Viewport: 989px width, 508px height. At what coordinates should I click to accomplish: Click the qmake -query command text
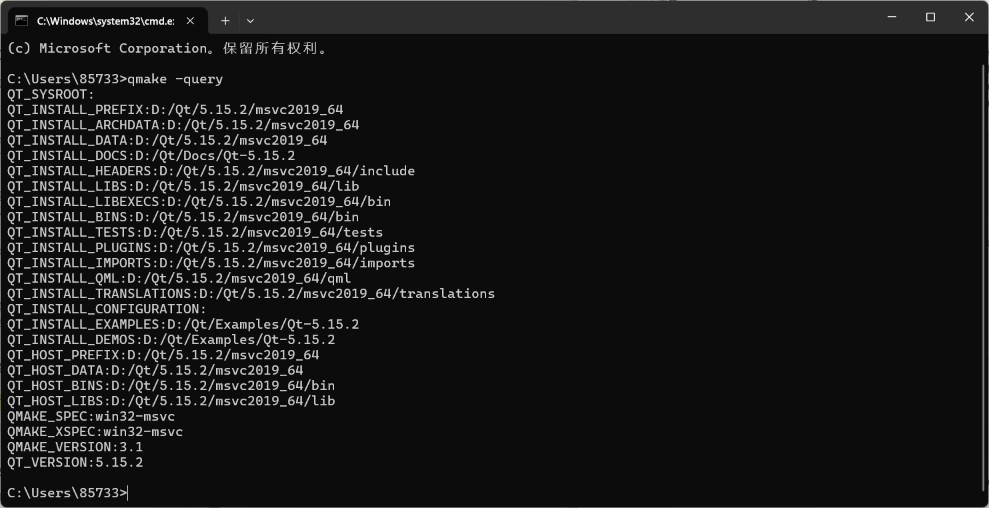pyautogui.click(x=175, y=79)
